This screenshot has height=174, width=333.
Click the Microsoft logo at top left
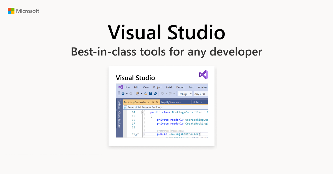click(x=24, y=11)
